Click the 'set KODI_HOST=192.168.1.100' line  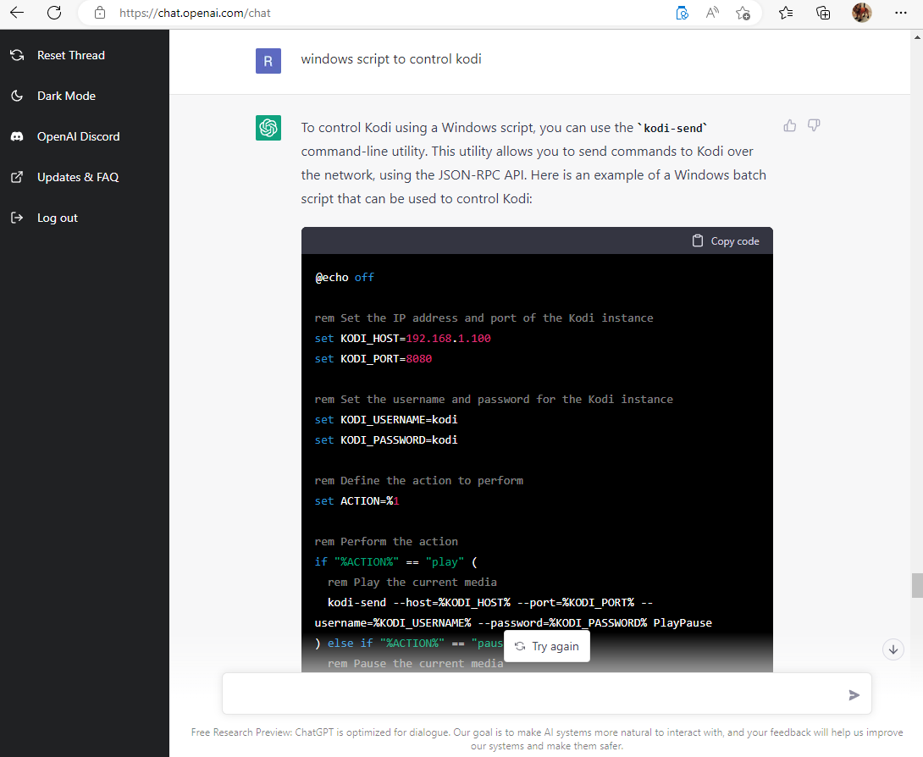[402, 339]
